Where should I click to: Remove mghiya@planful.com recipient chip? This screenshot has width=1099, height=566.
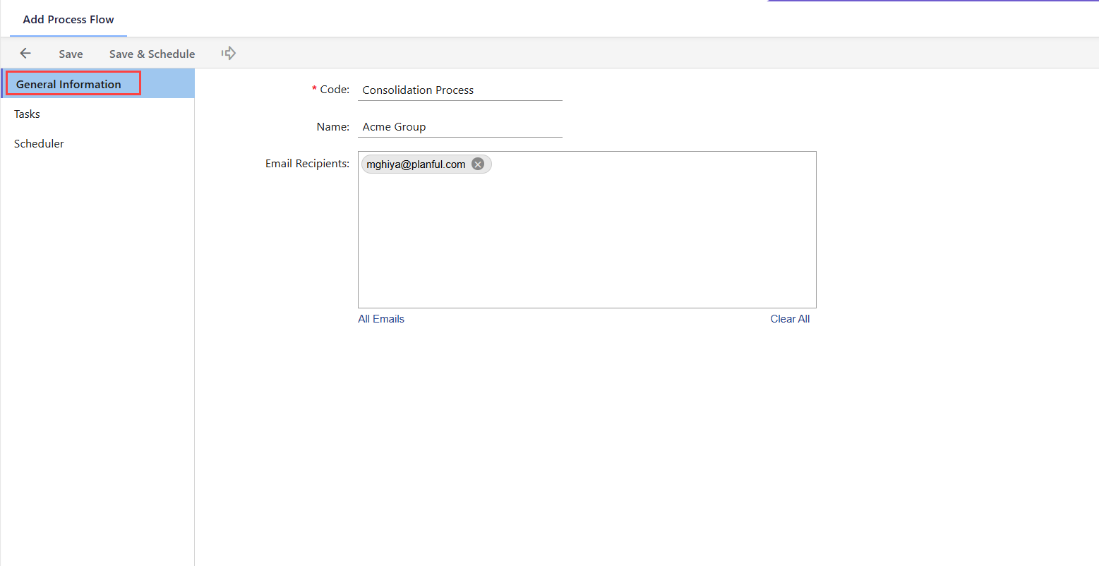478,164
